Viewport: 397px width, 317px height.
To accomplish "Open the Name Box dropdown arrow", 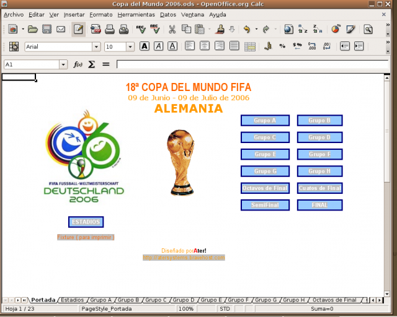I will tap(63, 65).
